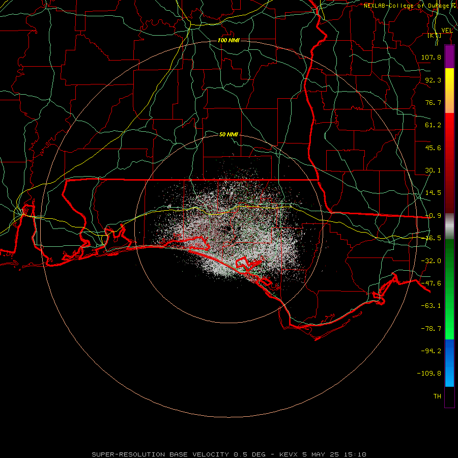Click the -63.1 velocity scale value
The width and height of the screenshot is (458, 458).
click(431, 306)
